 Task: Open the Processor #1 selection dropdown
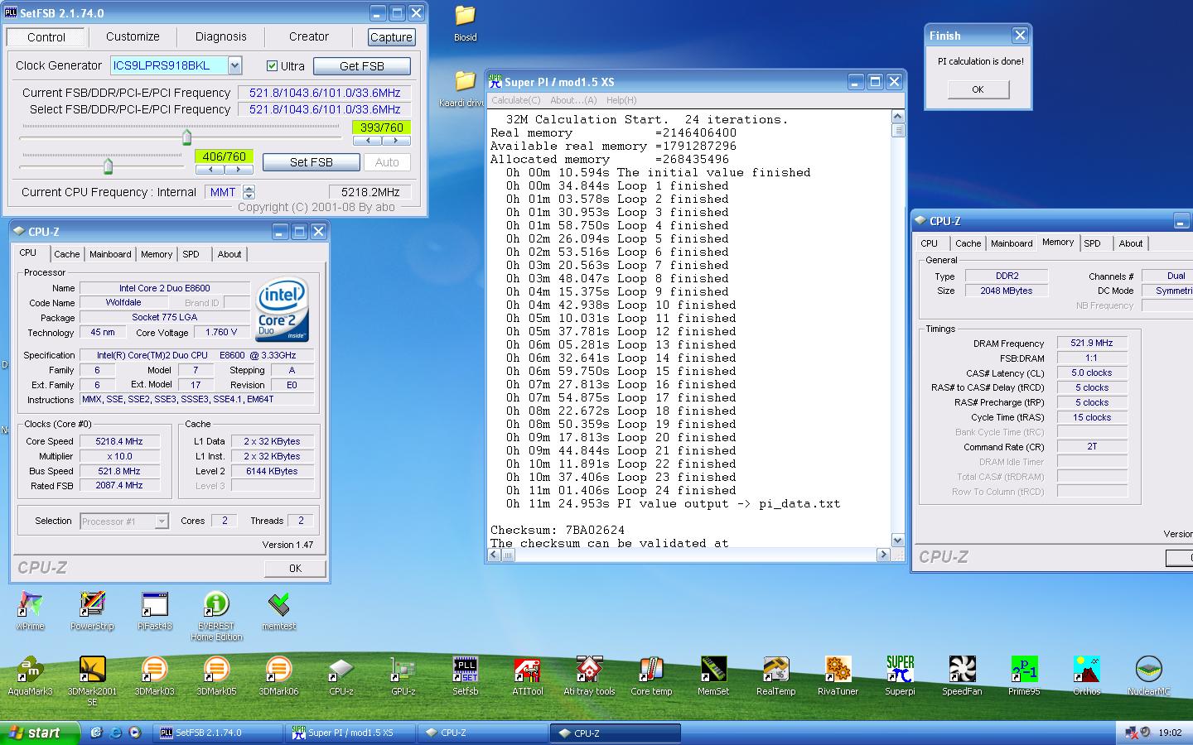[x=162, y=521]
